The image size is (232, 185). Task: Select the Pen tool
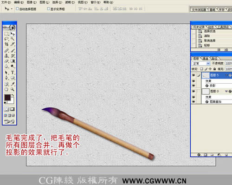(x=6, y=78)
